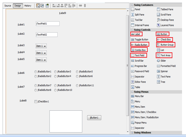The width and height of the screenshot is (186, 137).
Task: Activate Connection Mode toolbar icon
Action: (x=42, y=6)
